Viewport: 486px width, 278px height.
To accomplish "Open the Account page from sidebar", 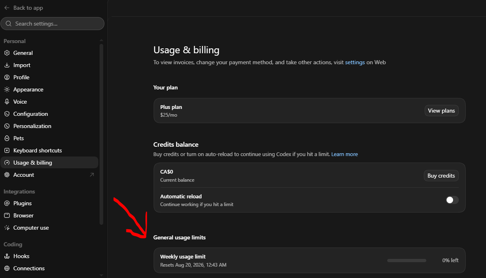I will point(50,175).
